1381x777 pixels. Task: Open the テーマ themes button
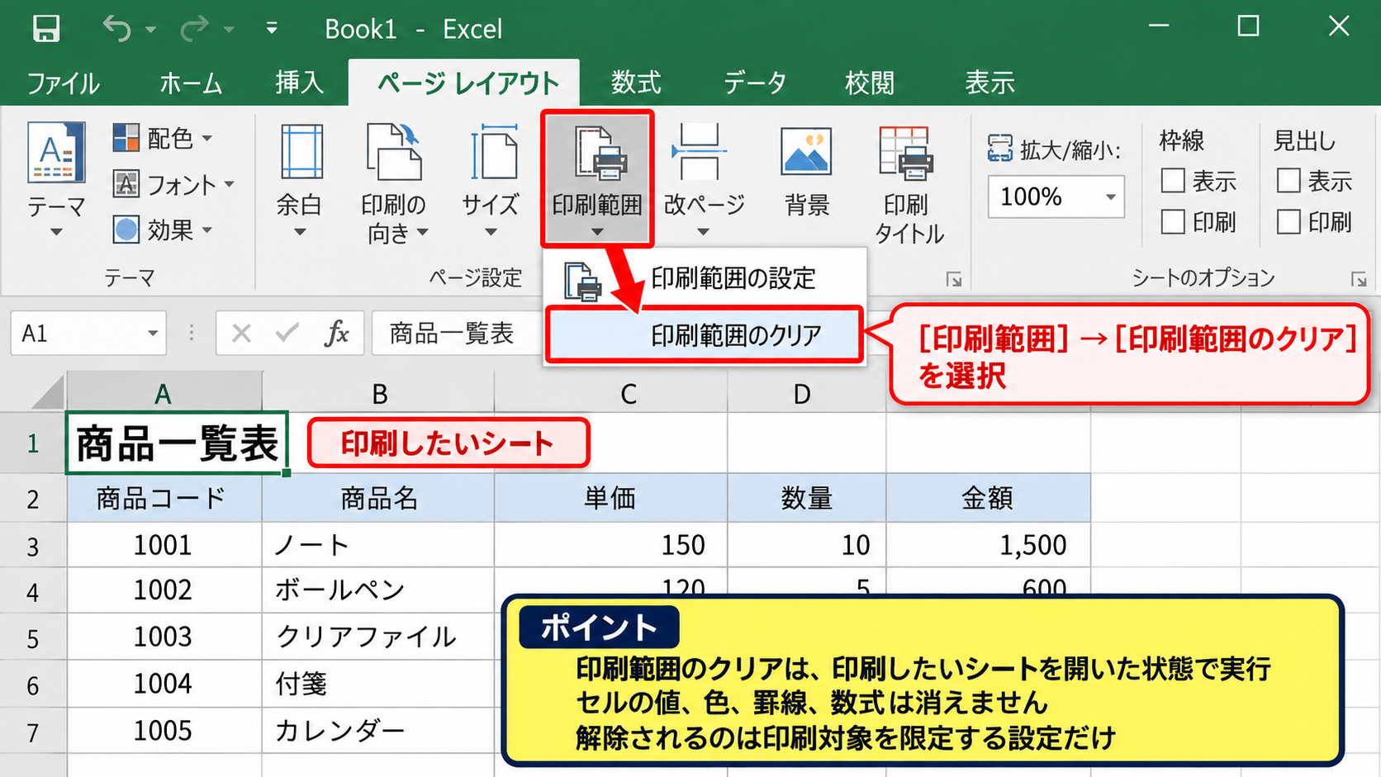pos(56,181)
